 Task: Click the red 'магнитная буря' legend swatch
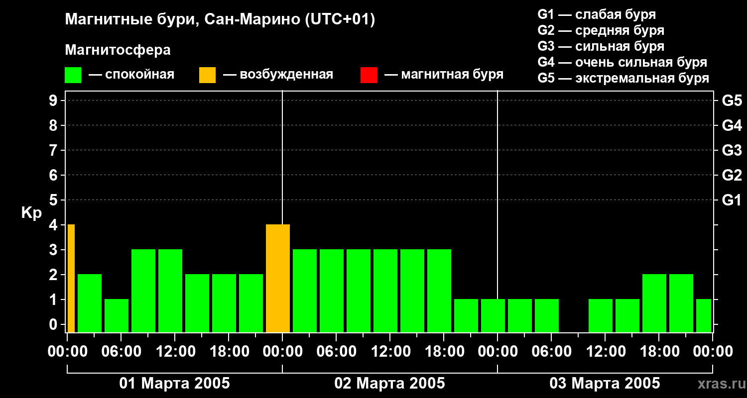click(x=369, y=75)
